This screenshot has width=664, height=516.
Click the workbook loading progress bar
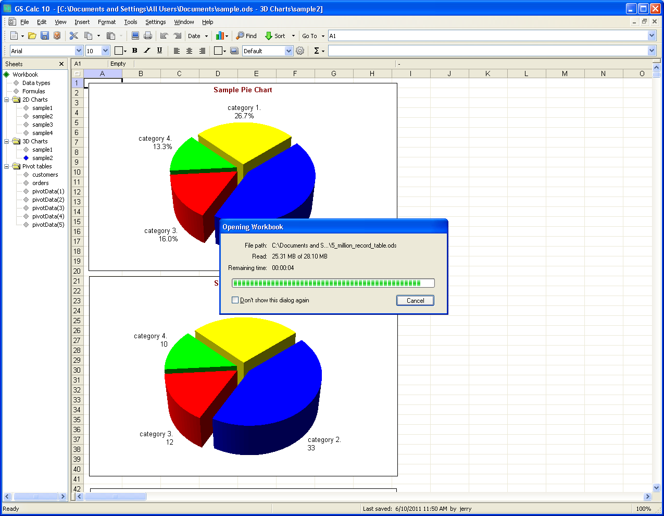(333, 283)
